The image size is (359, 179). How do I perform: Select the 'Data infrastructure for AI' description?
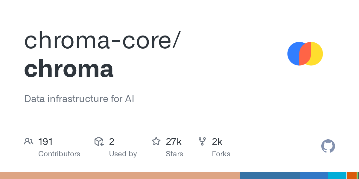79,99
